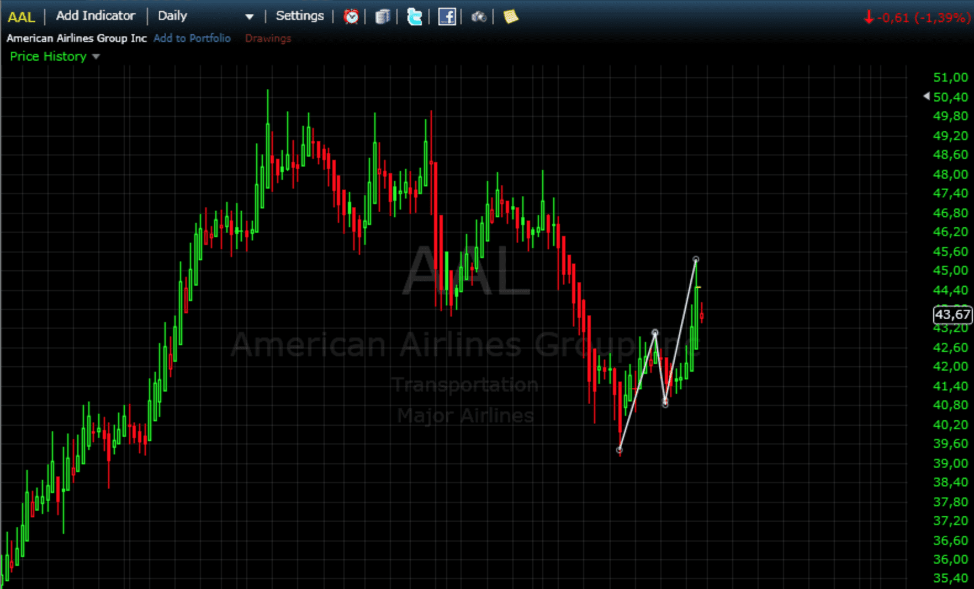Click the 43,67 current price label
This screenshot has height=589, width=974.
952,314
